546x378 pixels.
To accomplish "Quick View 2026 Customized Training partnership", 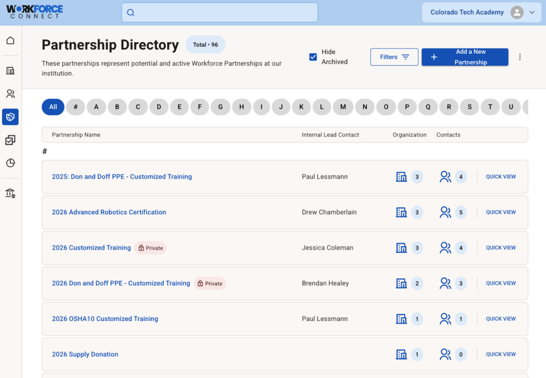I will click(501, 248).
